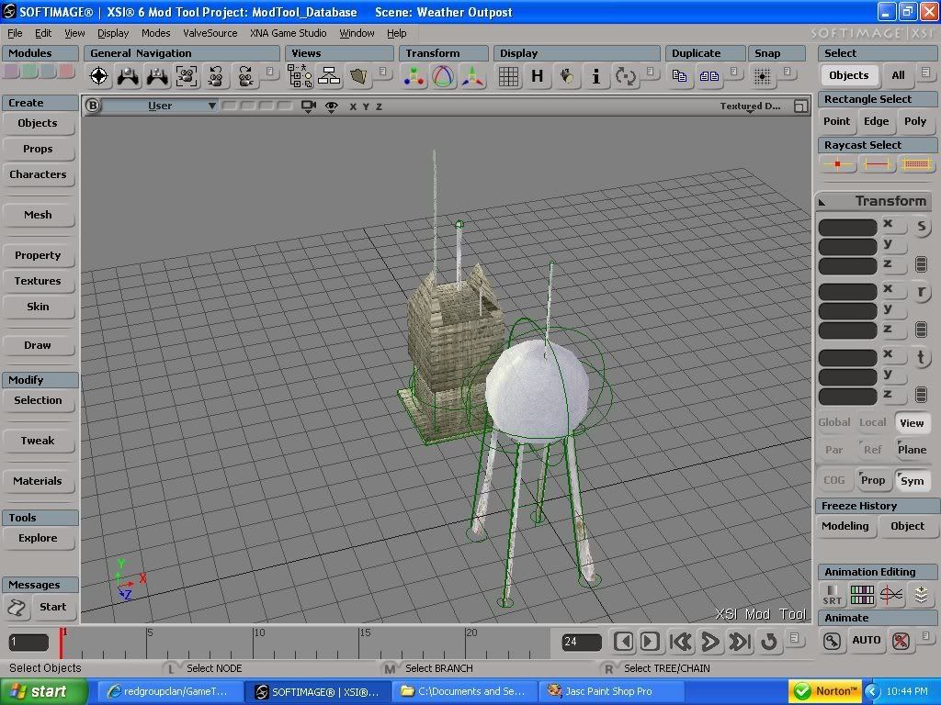Enable Plane transform mode
This screenshot has height=705, width=941.
912,450
